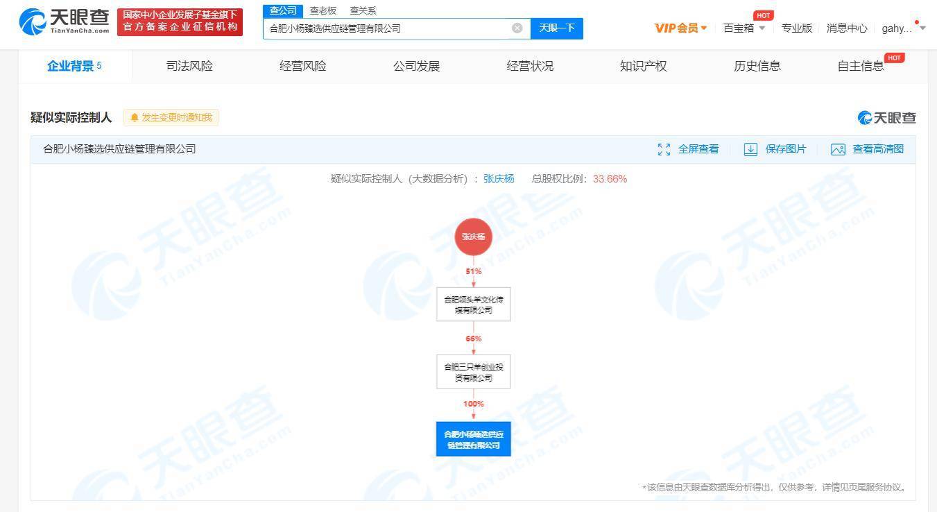Open 消息中心 from the top bar
This screenshot has height=512, width=937.
(846, 28)
